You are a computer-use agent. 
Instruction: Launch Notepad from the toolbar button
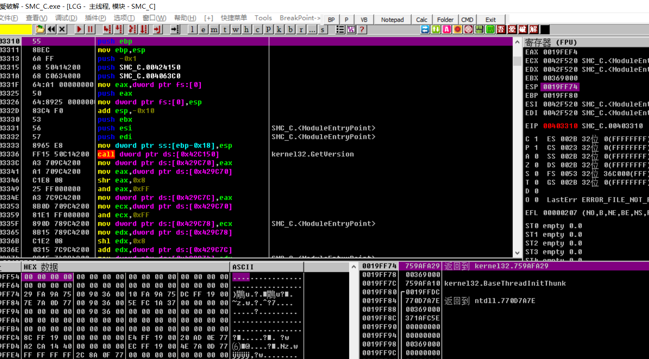(392, 20)
